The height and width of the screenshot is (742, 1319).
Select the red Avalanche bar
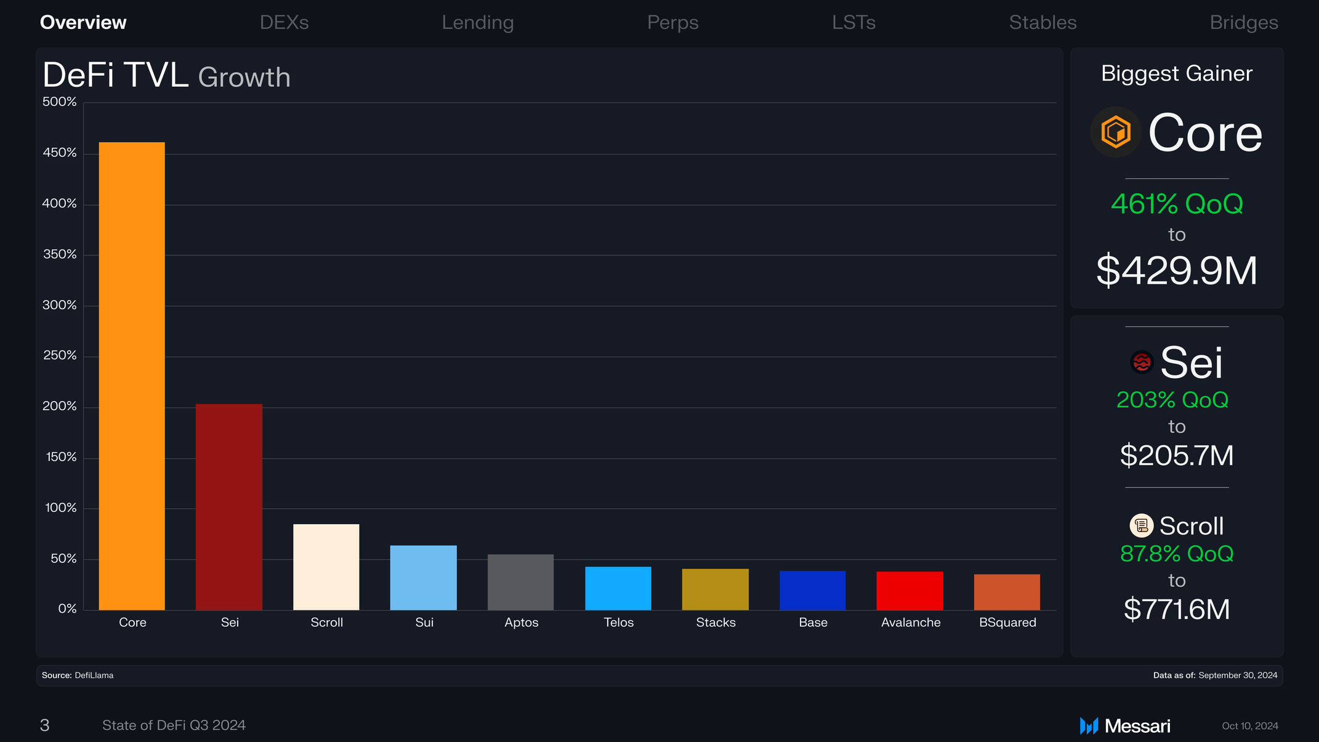pyautogui.click(x=910, y=591)
